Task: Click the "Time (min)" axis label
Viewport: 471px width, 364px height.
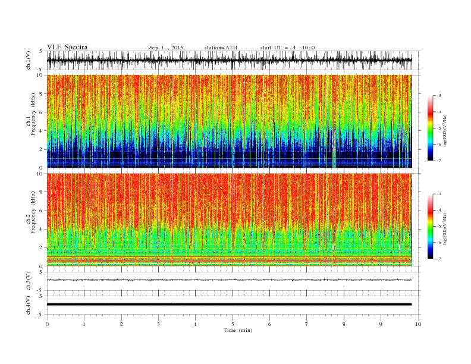Action: click(238, 330)
